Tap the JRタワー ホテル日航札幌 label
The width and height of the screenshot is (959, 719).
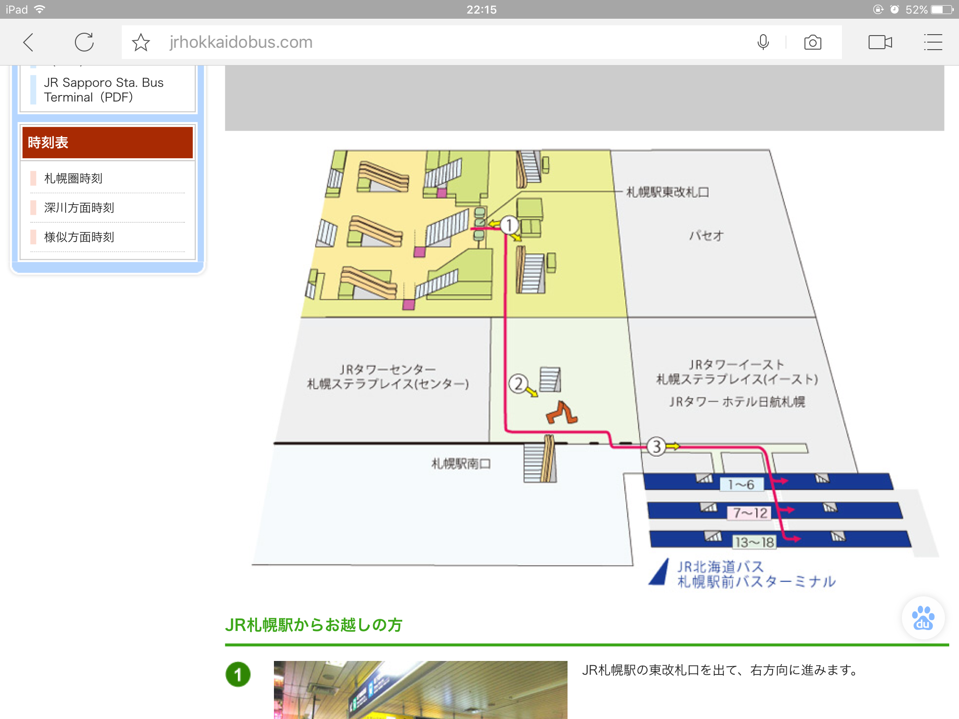[x=737, y=402]
